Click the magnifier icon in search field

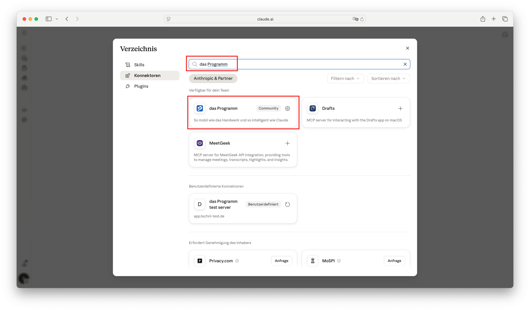tap(195, 64)
